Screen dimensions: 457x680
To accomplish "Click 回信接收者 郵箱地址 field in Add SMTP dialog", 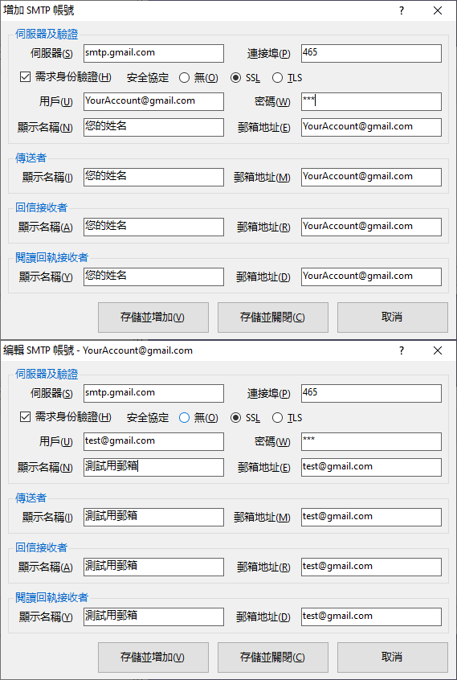I will [371, 227].
